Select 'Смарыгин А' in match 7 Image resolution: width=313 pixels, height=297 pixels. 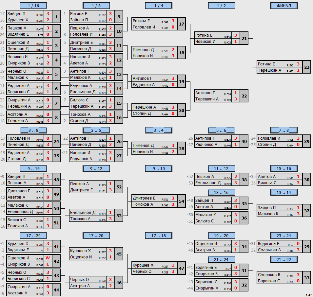[x=19, y=100]
